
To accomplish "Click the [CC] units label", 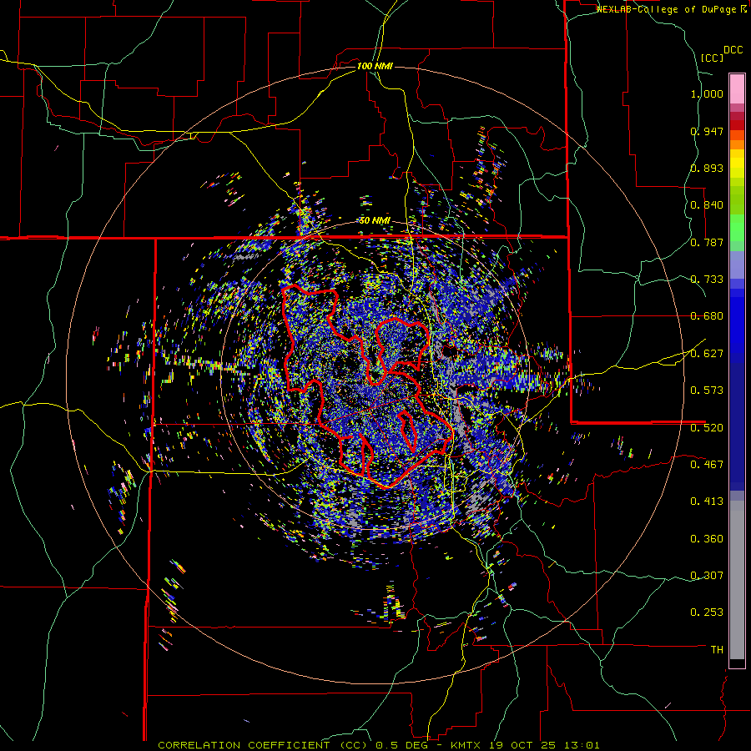I will tap(712, 58).
